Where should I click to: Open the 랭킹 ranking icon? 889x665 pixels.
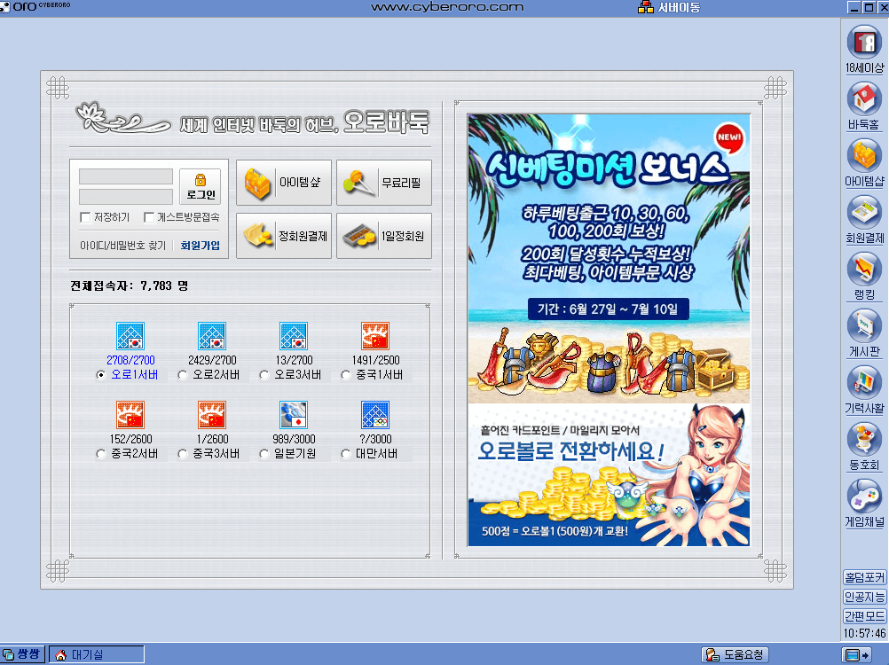pos(864,269)
